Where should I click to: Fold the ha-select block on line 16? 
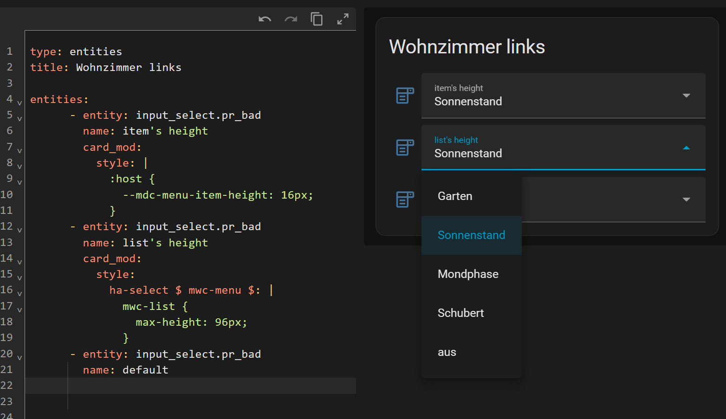coord(19,293)
